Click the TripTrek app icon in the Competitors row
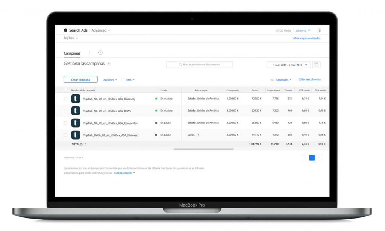 tap(76, 123)
